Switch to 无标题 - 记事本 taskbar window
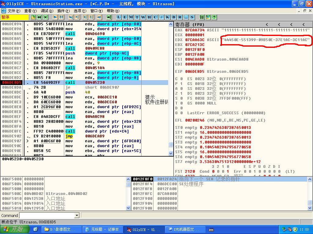Viewport: 313px width, 234px height. click(102, 229)
